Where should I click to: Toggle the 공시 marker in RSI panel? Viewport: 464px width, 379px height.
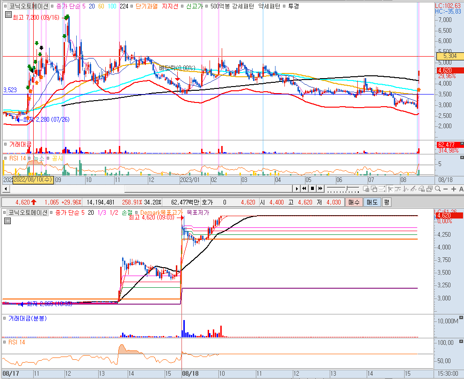[48, 158]
